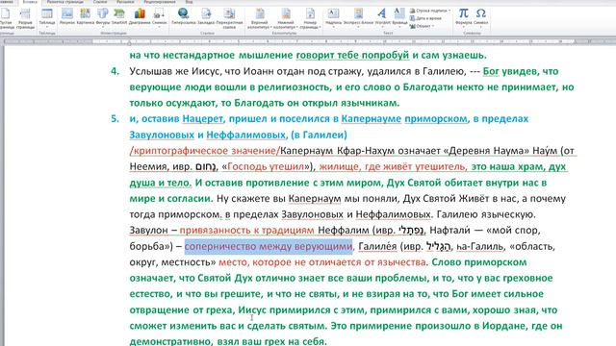Viewport: 616px width, 346px height.
Task: Switch to the Вид view tab
Action: [189, 2]
